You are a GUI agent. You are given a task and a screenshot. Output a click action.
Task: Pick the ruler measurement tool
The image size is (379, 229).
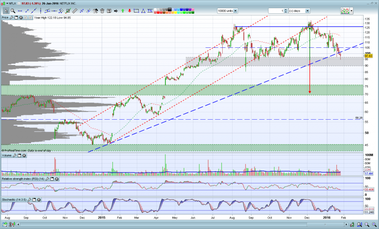[75, 11]
